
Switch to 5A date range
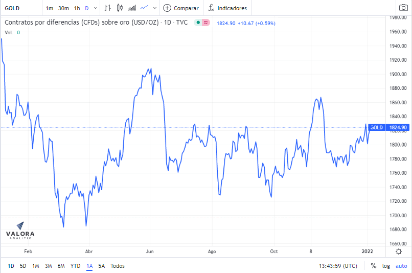101,266
